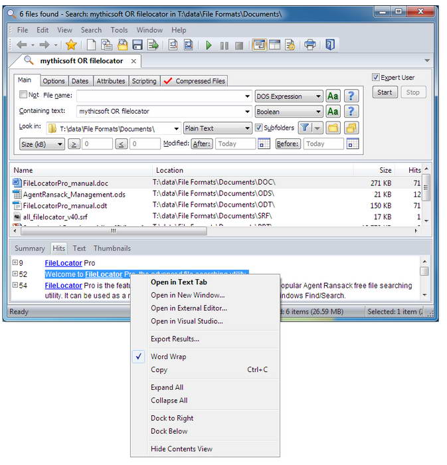Open the Plain Text dropdown

(218, 128)
